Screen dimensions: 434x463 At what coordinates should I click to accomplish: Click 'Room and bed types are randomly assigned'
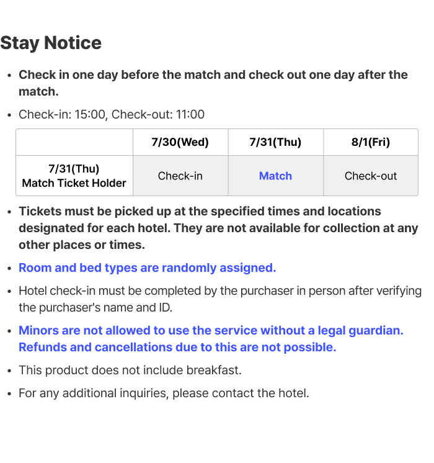coord(147,268)
